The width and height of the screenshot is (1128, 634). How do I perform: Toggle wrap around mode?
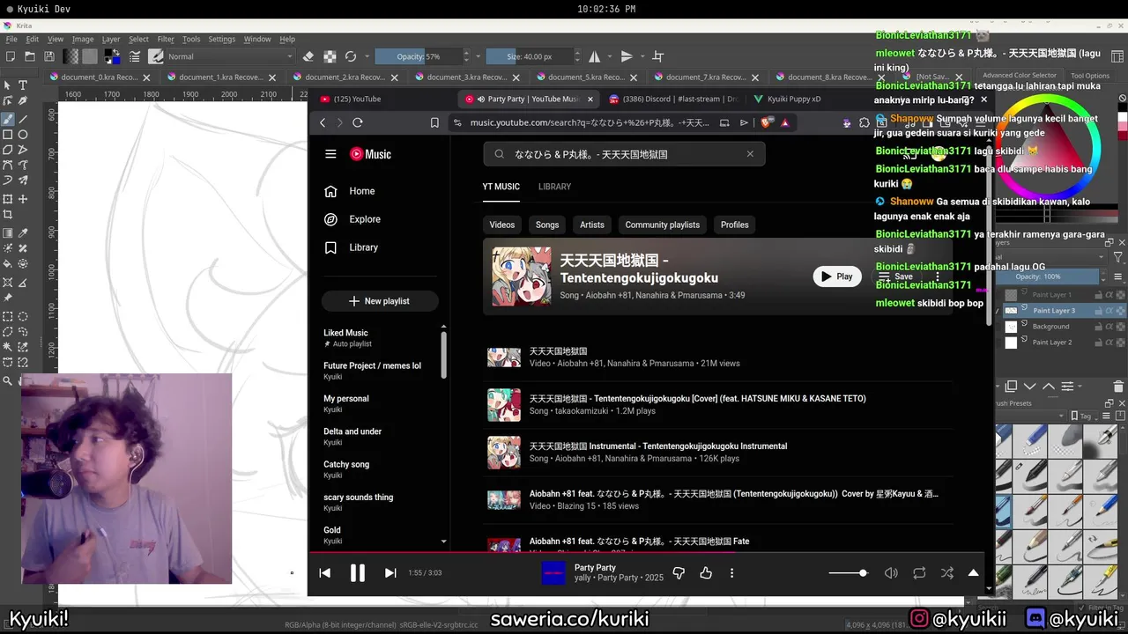(x=658, y=56)
